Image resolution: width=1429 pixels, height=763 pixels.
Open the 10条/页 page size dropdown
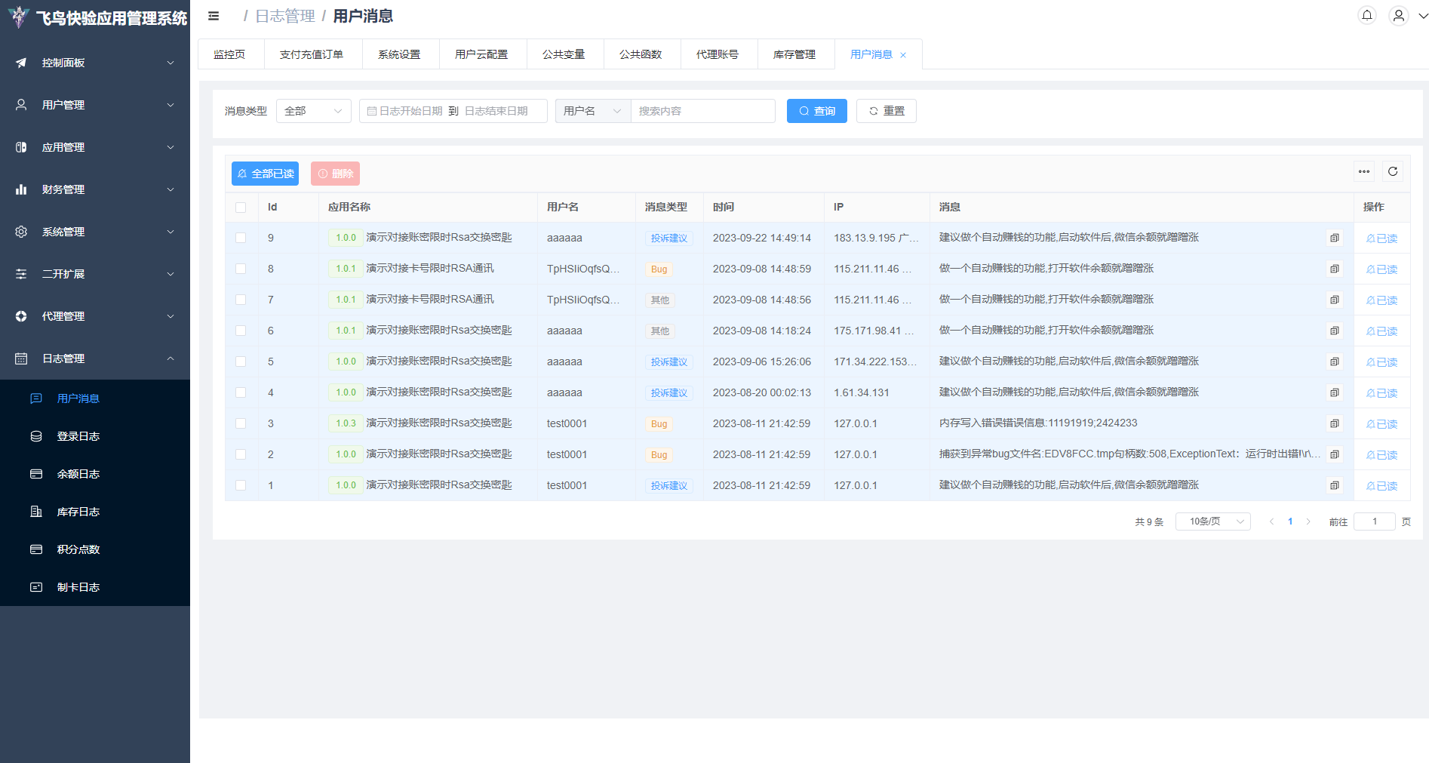[x=1212, y=521]
